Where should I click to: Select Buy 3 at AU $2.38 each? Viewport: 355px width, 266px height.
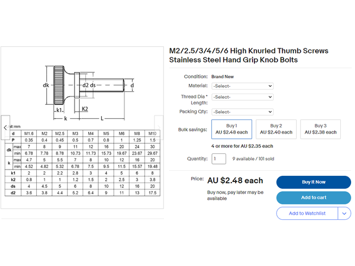(320, 129)
